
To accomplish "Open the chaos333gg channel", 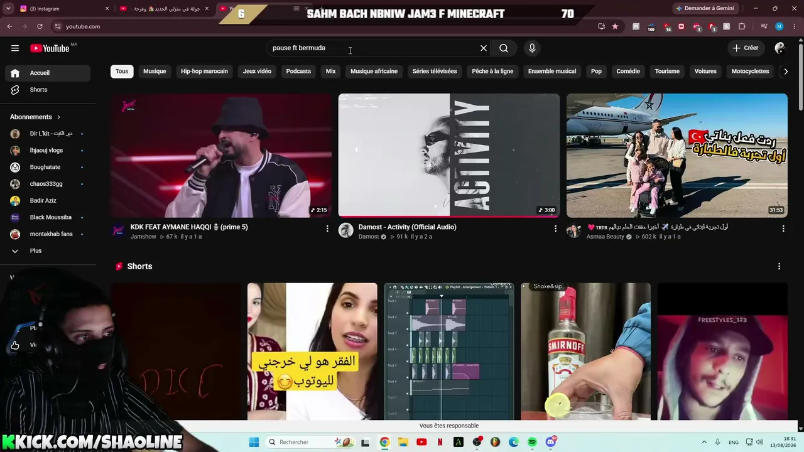I will [48, 184].
